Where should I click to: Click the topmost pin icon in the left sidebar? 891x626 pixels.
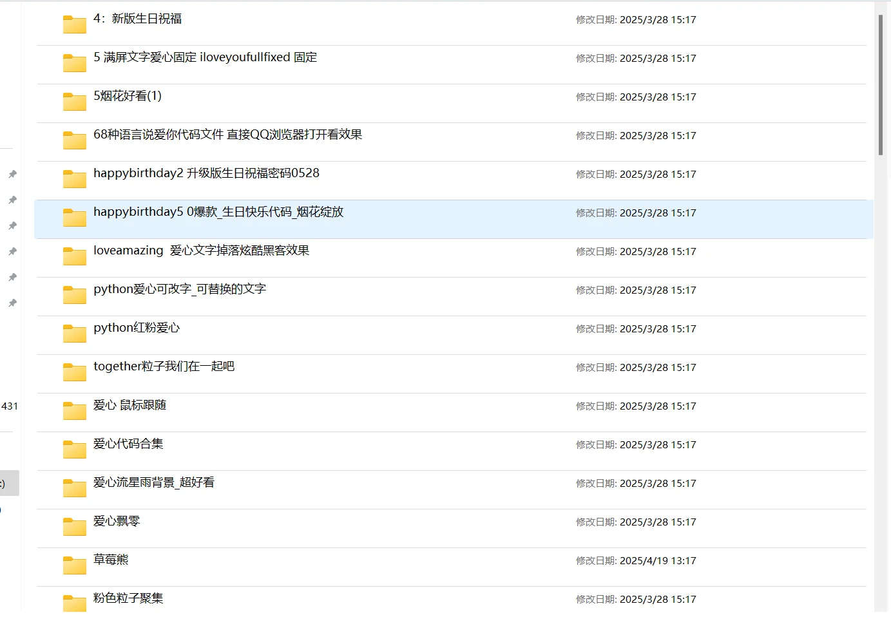12,174
